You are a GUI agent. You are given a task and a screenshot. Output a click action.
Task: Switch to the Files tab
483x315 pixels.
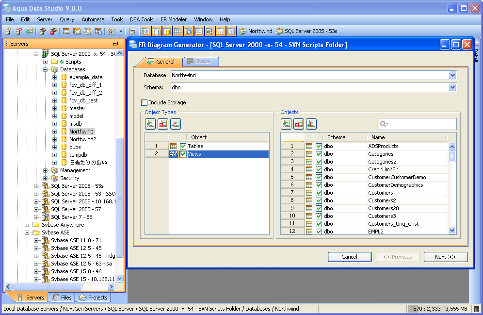pos(62,298)
